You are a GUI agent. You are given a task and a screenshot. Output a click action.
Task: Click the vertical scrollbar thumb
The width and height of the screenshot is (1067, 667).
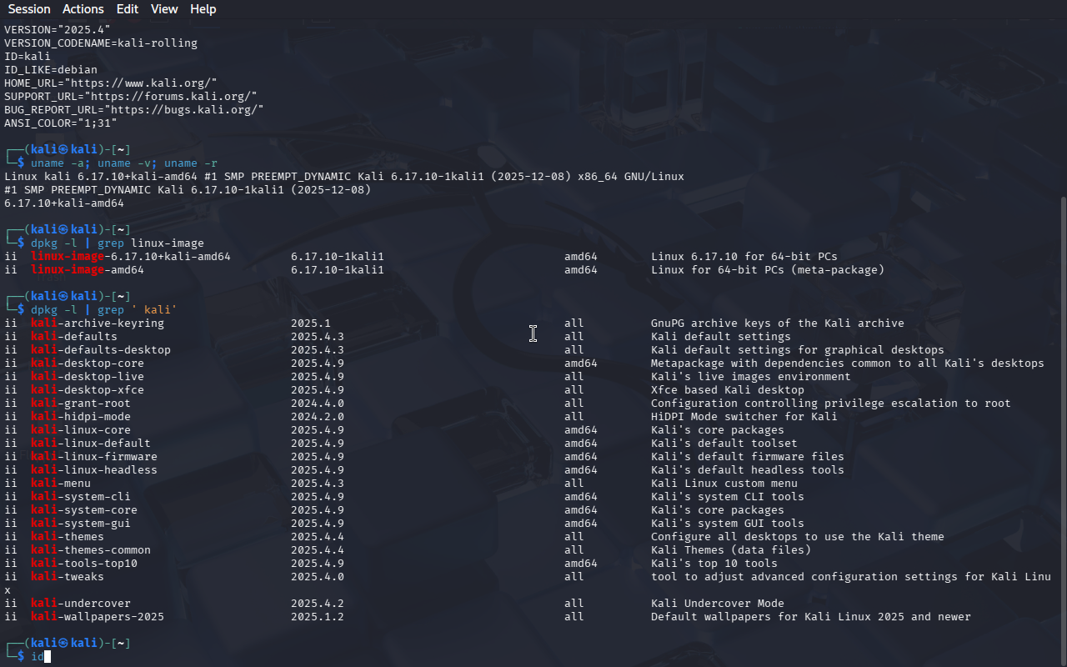tap(1063, 431)
